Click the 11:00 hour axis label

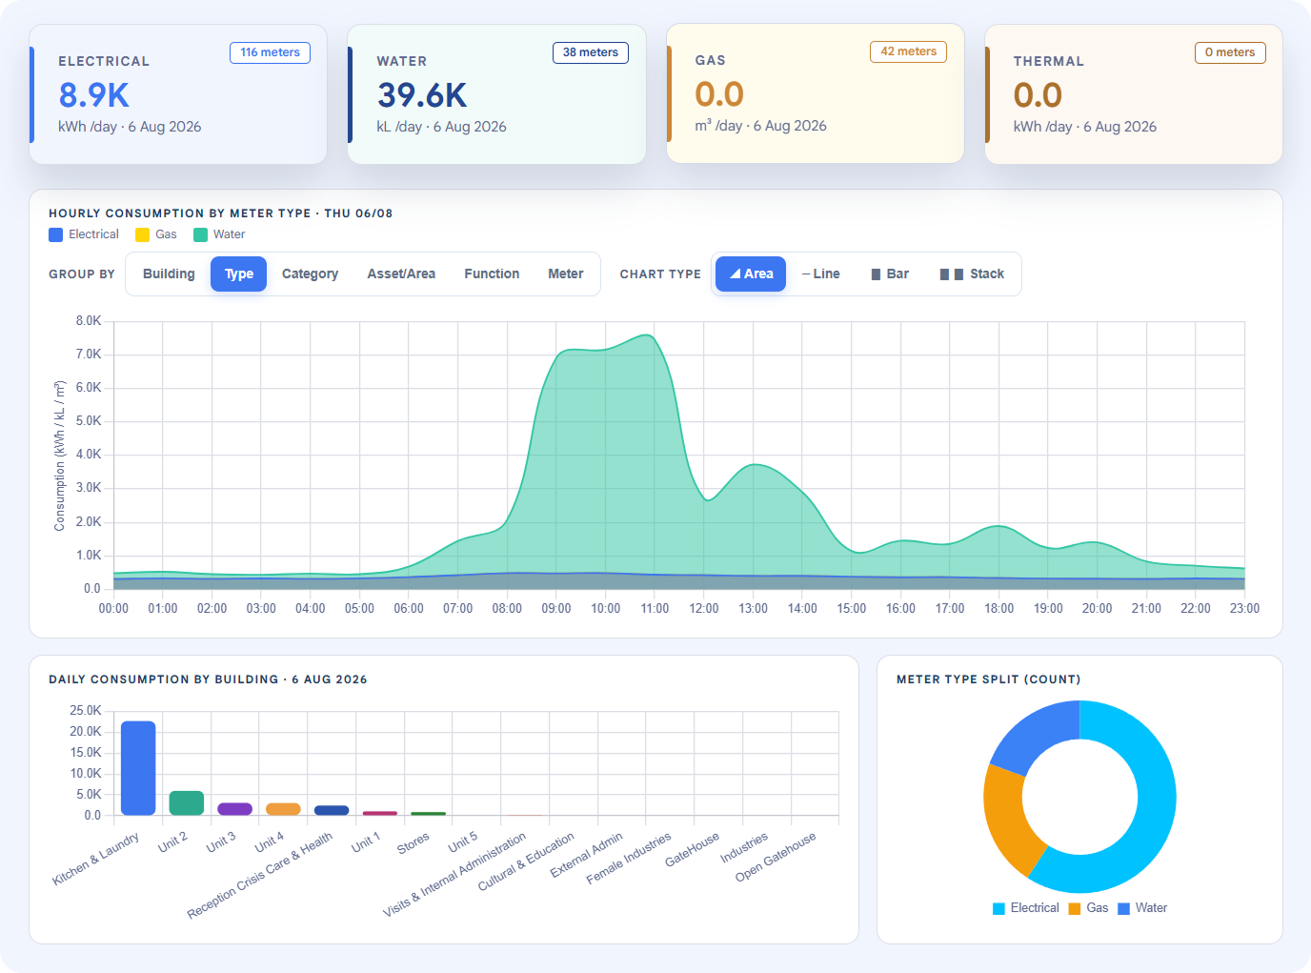click(655, 608)
